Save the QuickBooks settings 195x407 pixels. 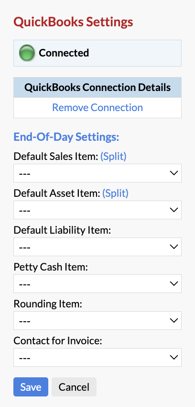click(31, 387)
